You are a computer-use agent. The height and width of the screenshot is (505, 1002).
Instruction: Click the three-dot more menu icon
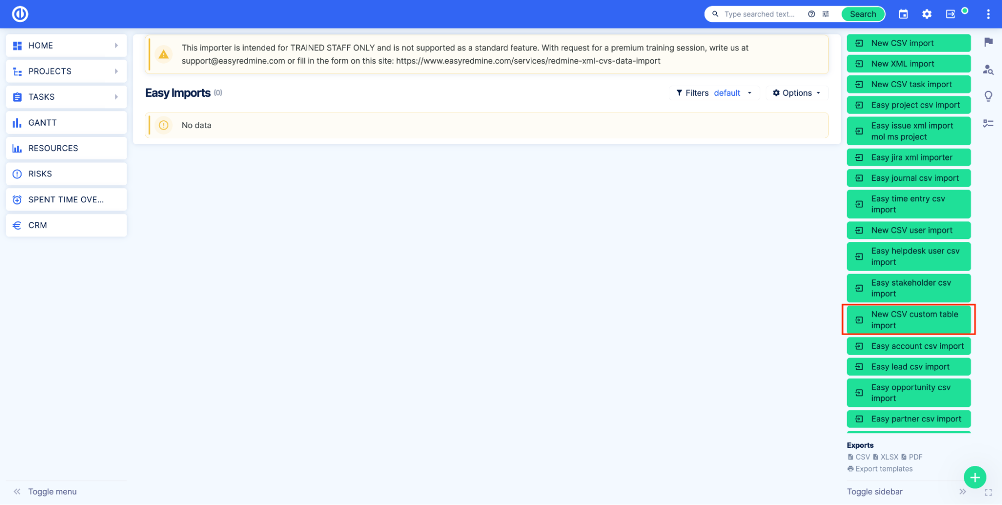click(x=988, y=14)
